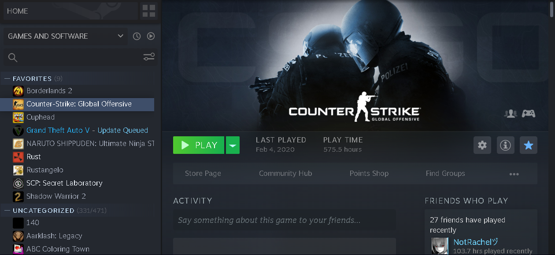Click the library search field
The height and width of the screenshot is (255, 555).
(x=80, y=57)
